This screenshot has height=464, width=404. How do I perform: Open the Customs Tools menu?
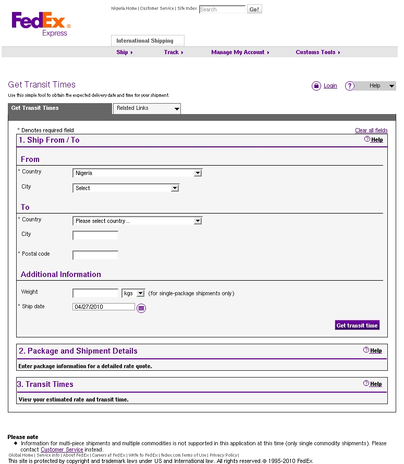point(318,53)
